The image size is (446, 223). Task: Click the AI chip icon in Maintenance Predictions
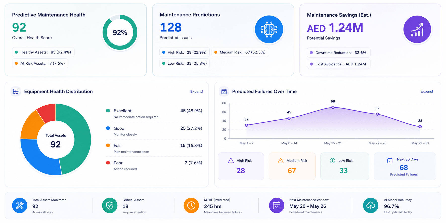pos(269,29)
